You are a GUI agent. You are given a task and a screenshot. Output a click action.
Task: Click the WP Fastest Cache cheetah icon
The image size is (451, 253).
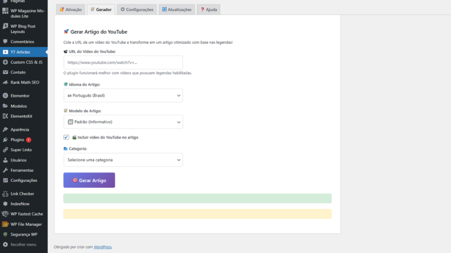(5, 214)
